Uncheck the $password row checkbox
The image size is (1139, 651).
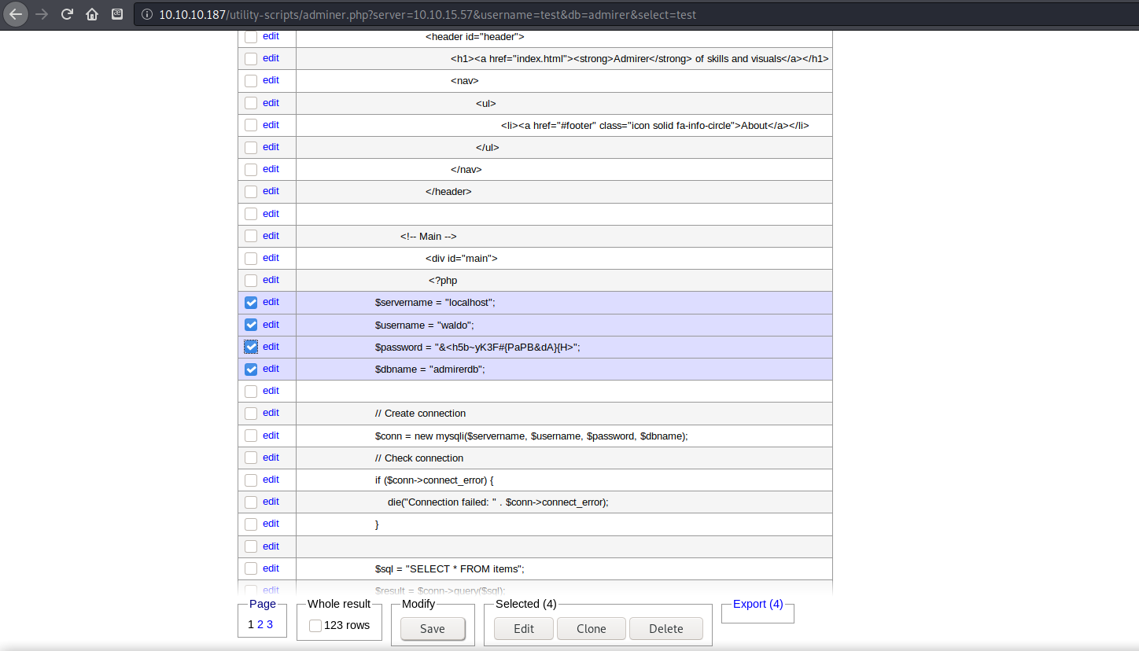251,347
